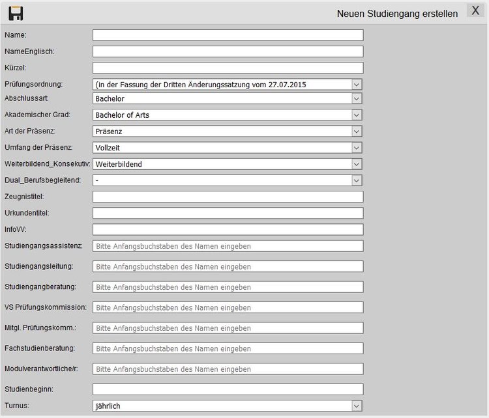
Task: Open Akademischer Grad dropdown list
Action: 228,115
